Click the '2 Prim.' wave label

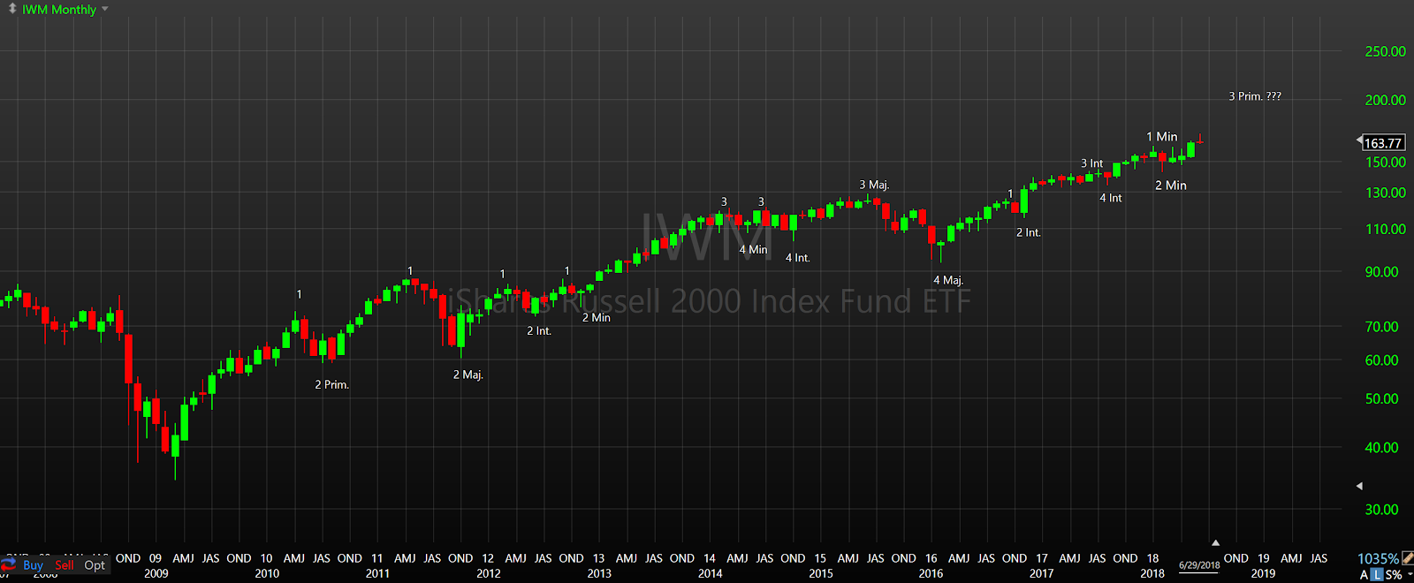(332, 385)
